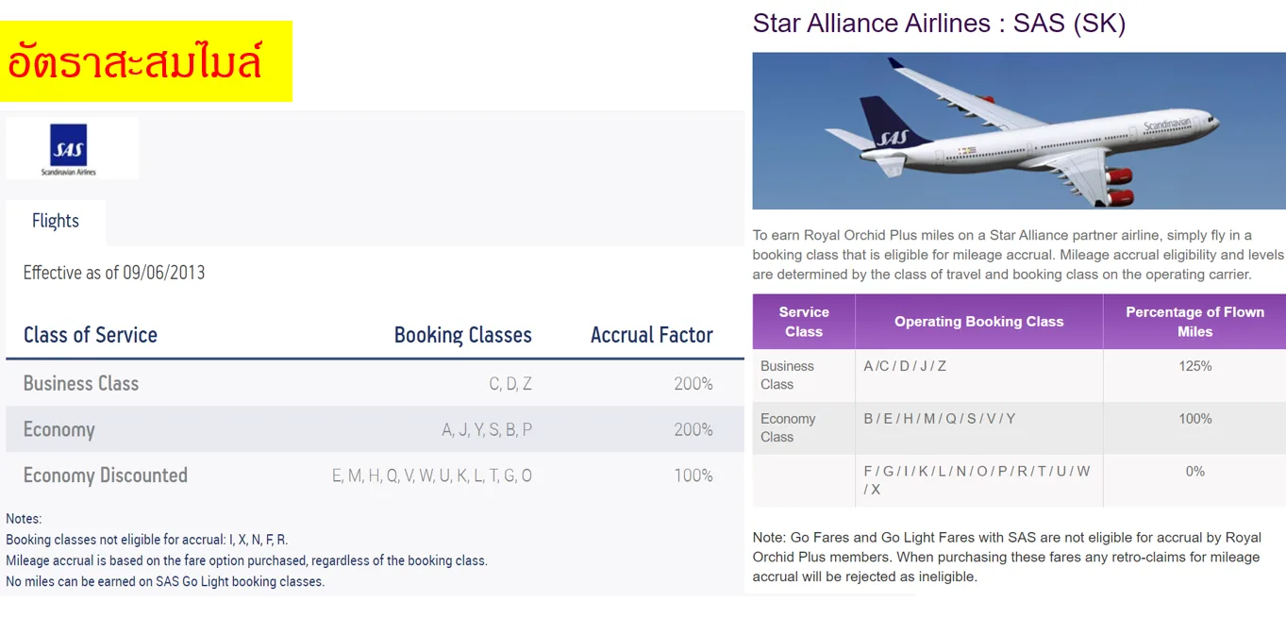Click the 0% accrual cell
This screenshot has width=1286, height=618.
tap(1194, 481)
